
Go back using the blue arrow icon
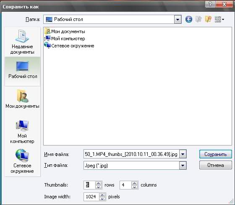(189, 19)
